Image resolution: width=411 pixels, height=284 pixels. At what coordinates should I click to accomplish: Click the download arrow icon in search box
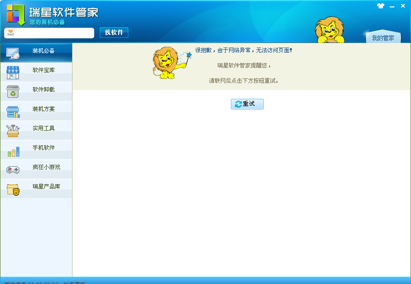coord(11,33)
